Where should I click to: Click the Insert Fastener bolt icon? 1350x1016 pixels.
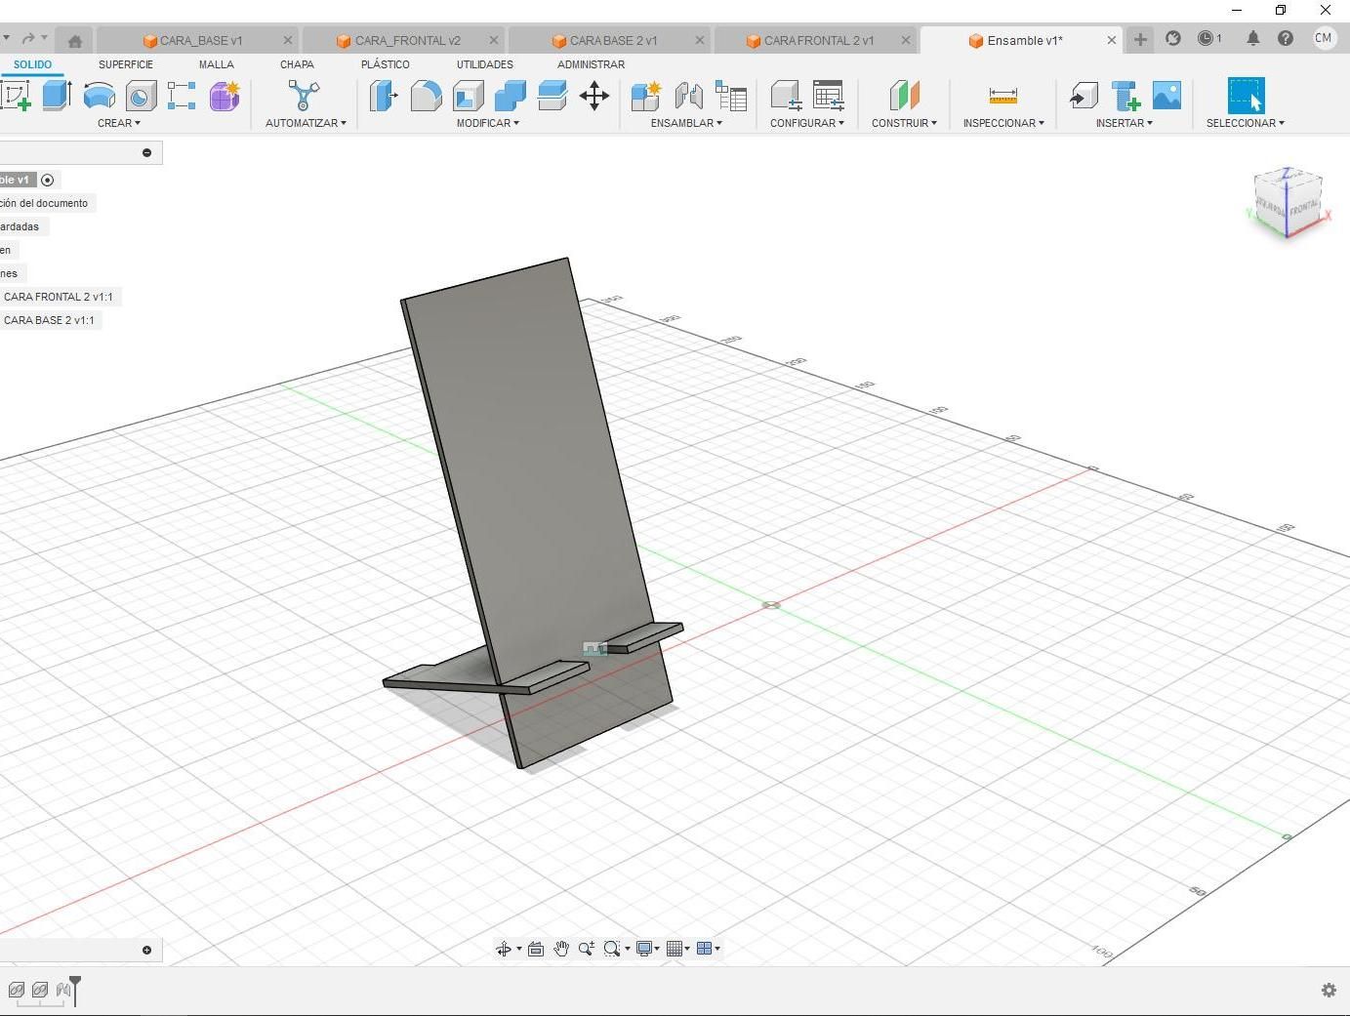click(x=1125, y=96)
